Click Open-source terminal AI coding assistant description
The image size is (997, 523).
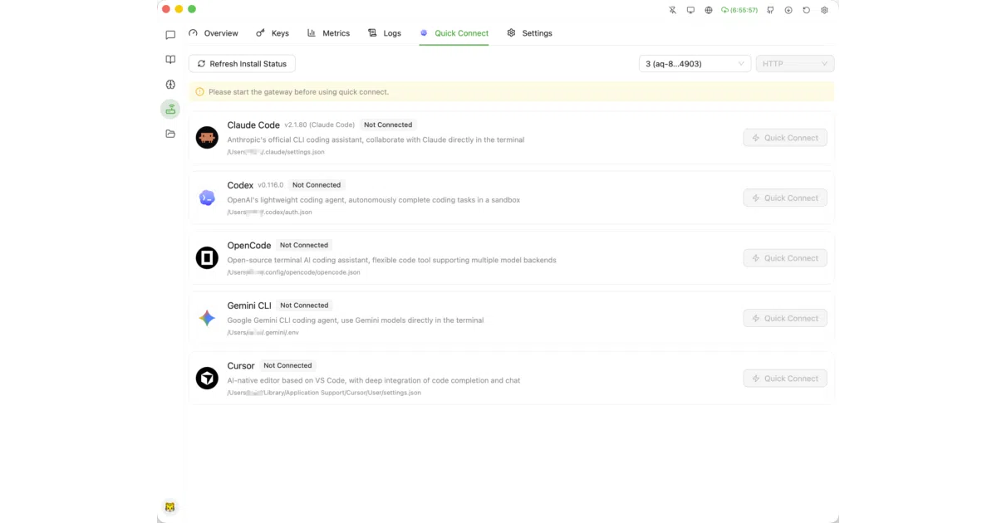(392, 260)
